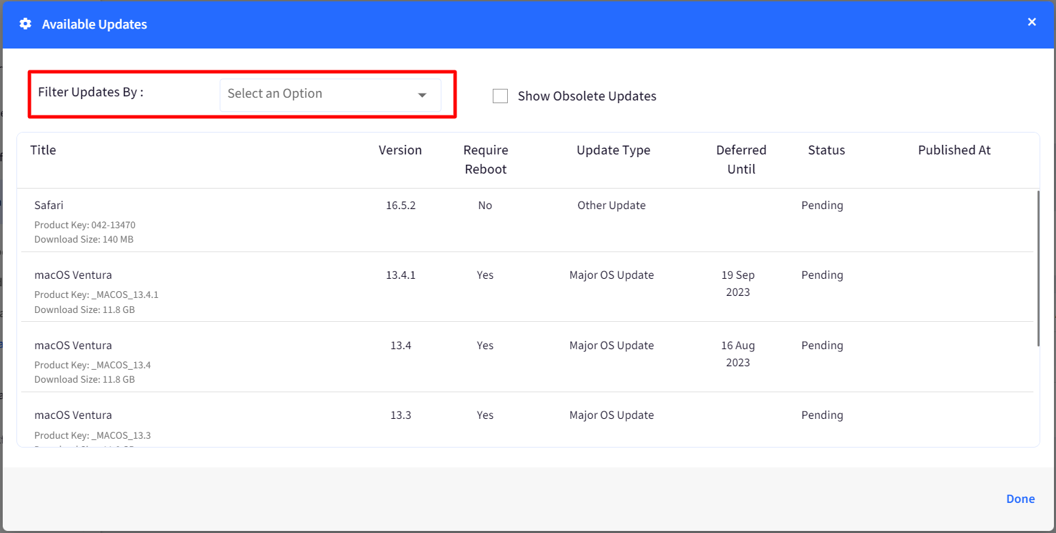Image resolution: width=1056 pixels, height=533 pixels.
Task: Click version 13.4.1 cell
Action: point(400,275)
